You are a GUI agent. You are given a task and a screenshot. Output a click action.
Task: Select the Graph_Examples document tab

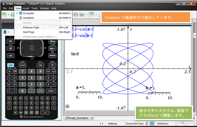pyautogui.click(x=78, y=118)
